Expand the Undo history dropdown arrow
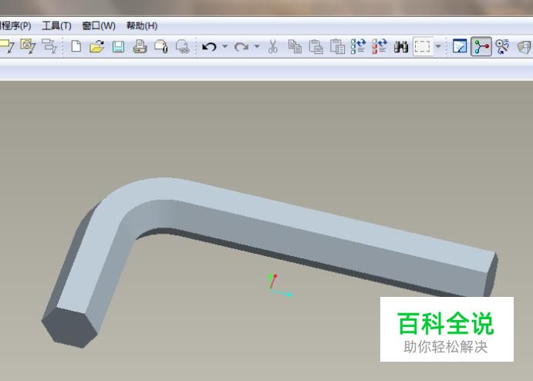This screenshot has height=381, width=533. (x=224, y=47)
